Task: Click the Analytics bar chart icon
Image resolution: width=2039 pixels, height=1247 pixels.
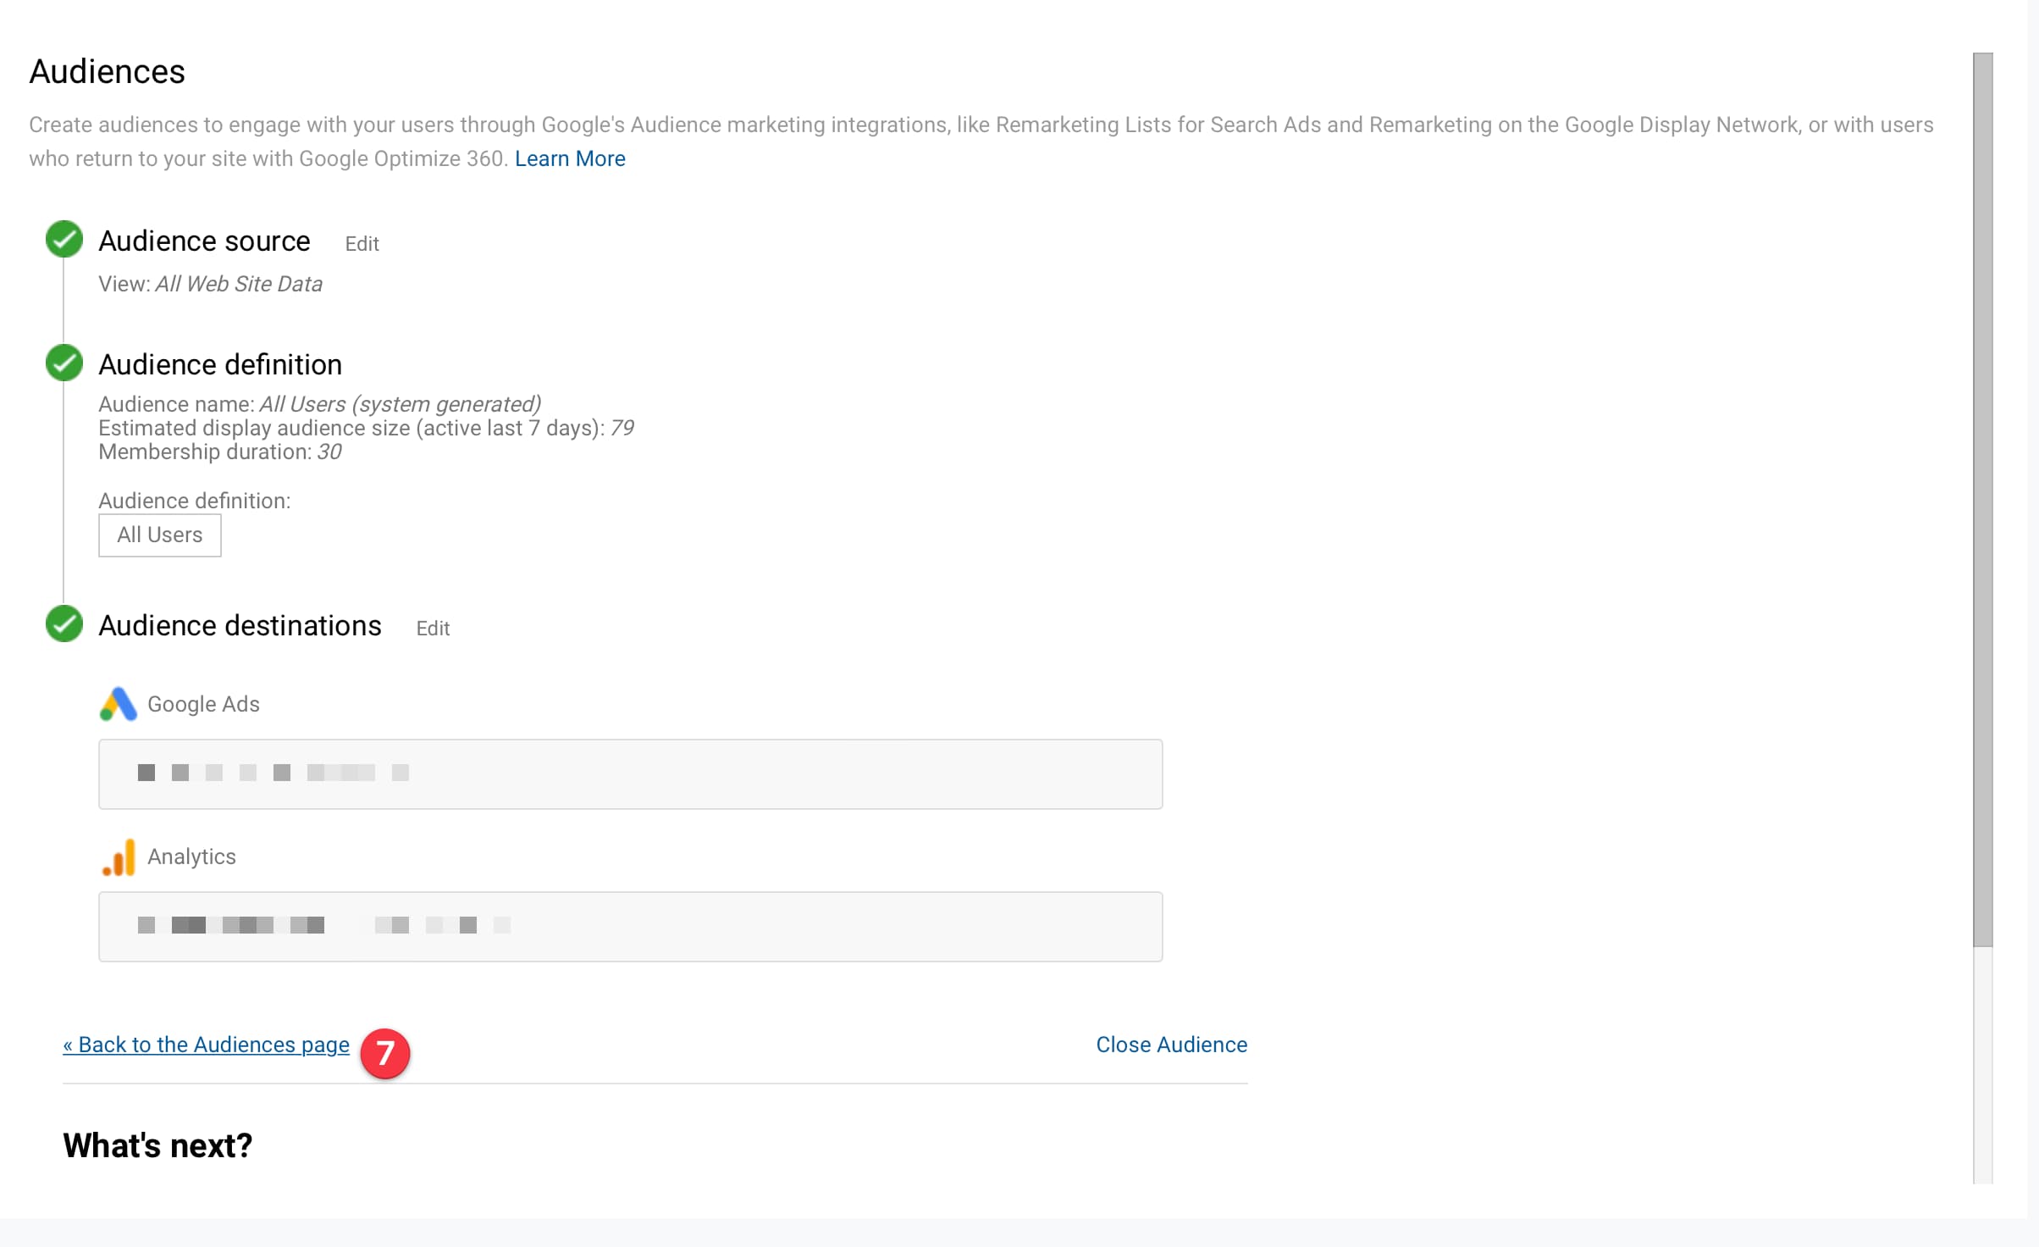Action: (119, 856)
